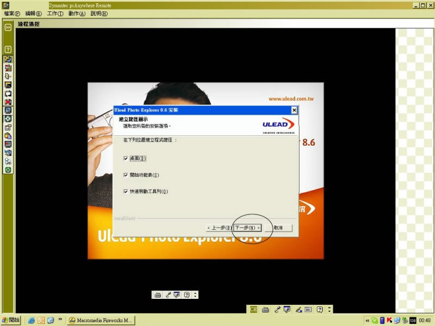
Task: Click the tools window icon on remote language bar
Action: point(177,294)
